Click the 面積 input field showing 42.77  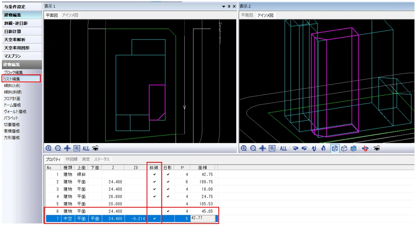[203, 218]
